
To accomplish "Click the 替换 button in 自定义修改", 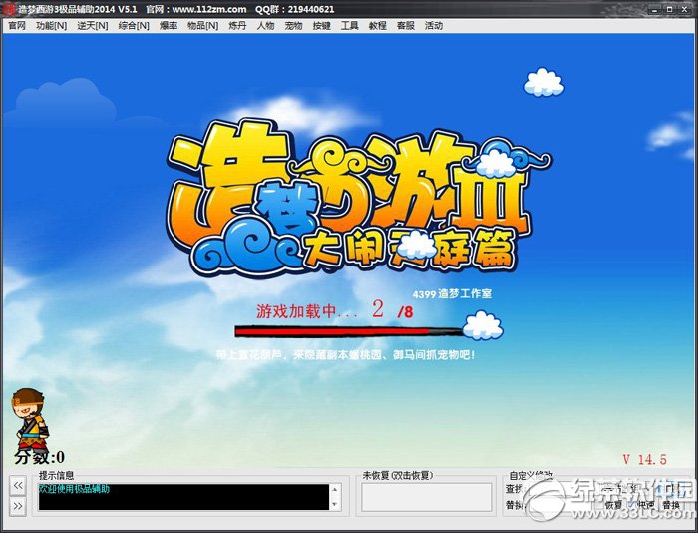I will click(671, 505).
